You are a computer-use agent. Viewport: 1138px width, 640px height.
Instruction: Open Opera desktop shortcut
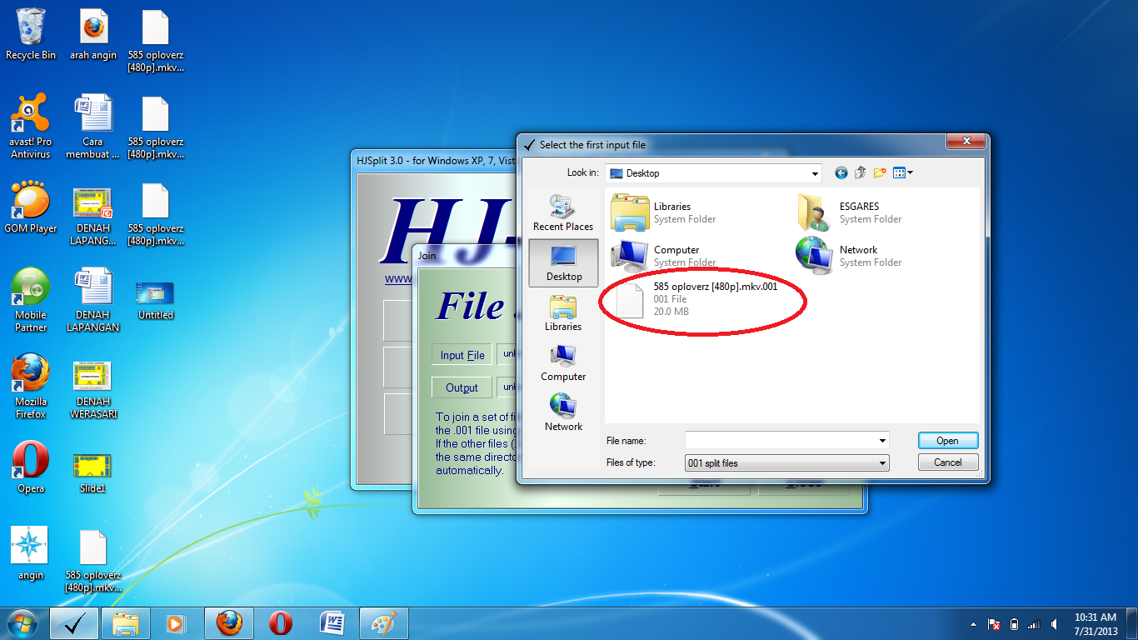(x=31, y=468)
